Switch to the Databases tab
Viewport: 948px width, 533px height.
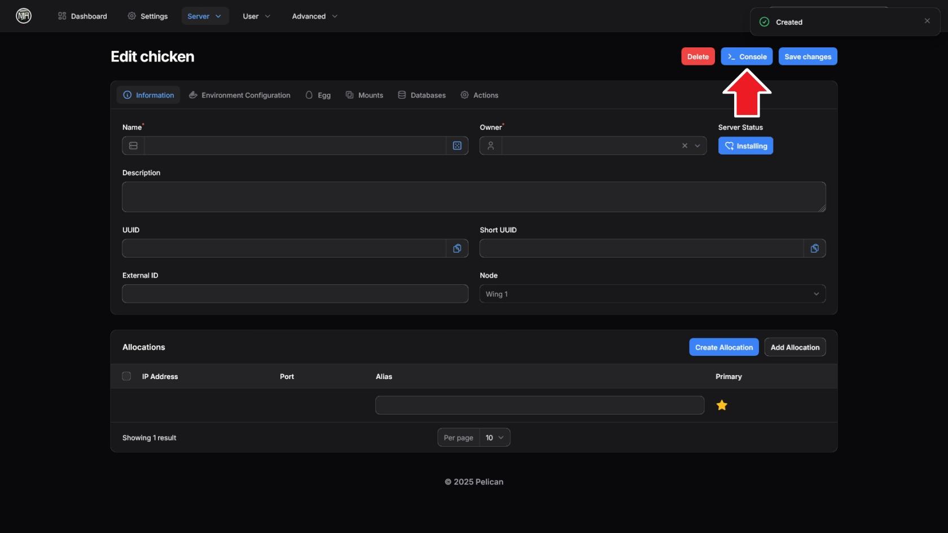[422, 95]
